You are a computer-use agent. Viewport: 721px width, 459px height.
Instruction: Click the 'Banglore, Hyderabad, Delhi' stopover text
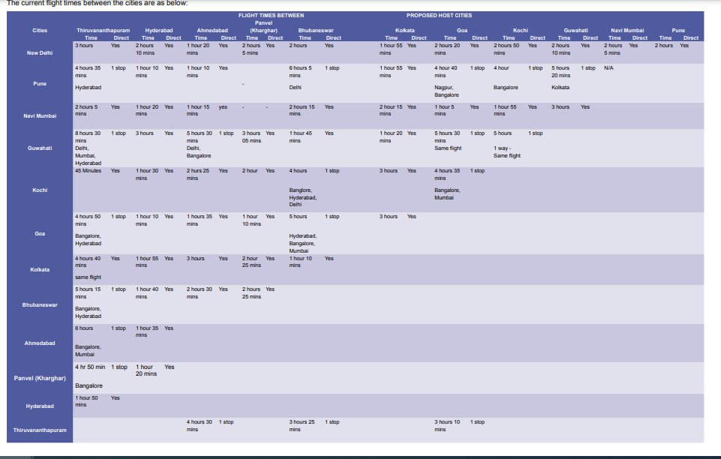(x=303, y=197)
